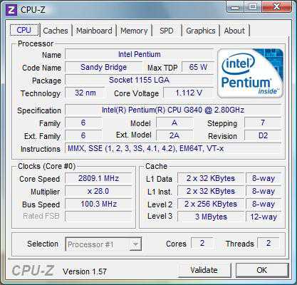The width and height of the screenshot is (297, 285).
Task: Click the Bus Speed value 100.3 MHz
Action: (98, 204)
